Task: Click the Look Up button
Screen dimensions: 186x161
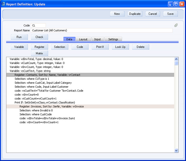Action: click(x=120, y=47)
